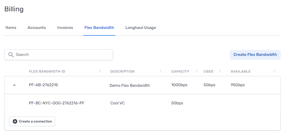Screen dimensions: 284x133
Task: Select the Flex Bandwidth tab
Action: [99, 28]
